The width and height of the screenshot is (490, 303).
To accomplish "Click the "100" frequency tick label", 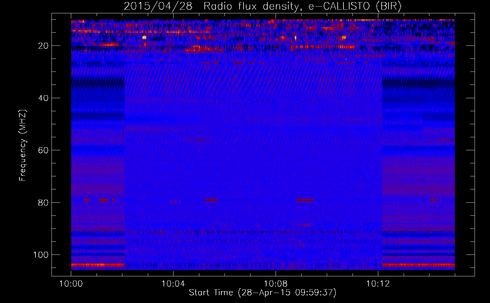I will tap(41, 255).
